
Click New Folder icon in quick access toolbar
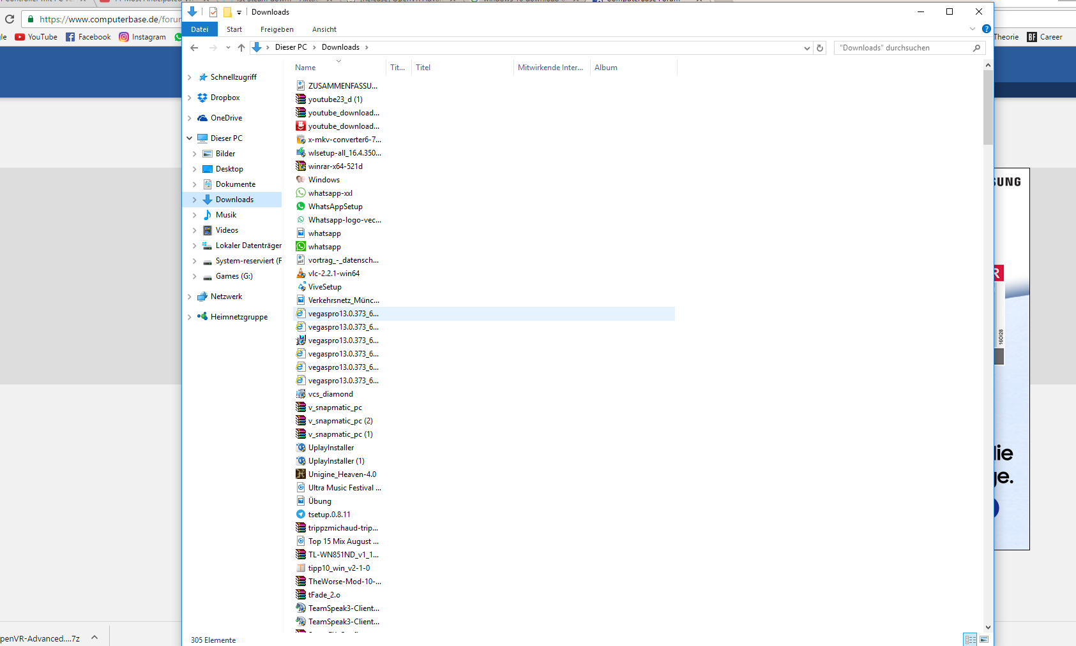[x=227, y=12]
